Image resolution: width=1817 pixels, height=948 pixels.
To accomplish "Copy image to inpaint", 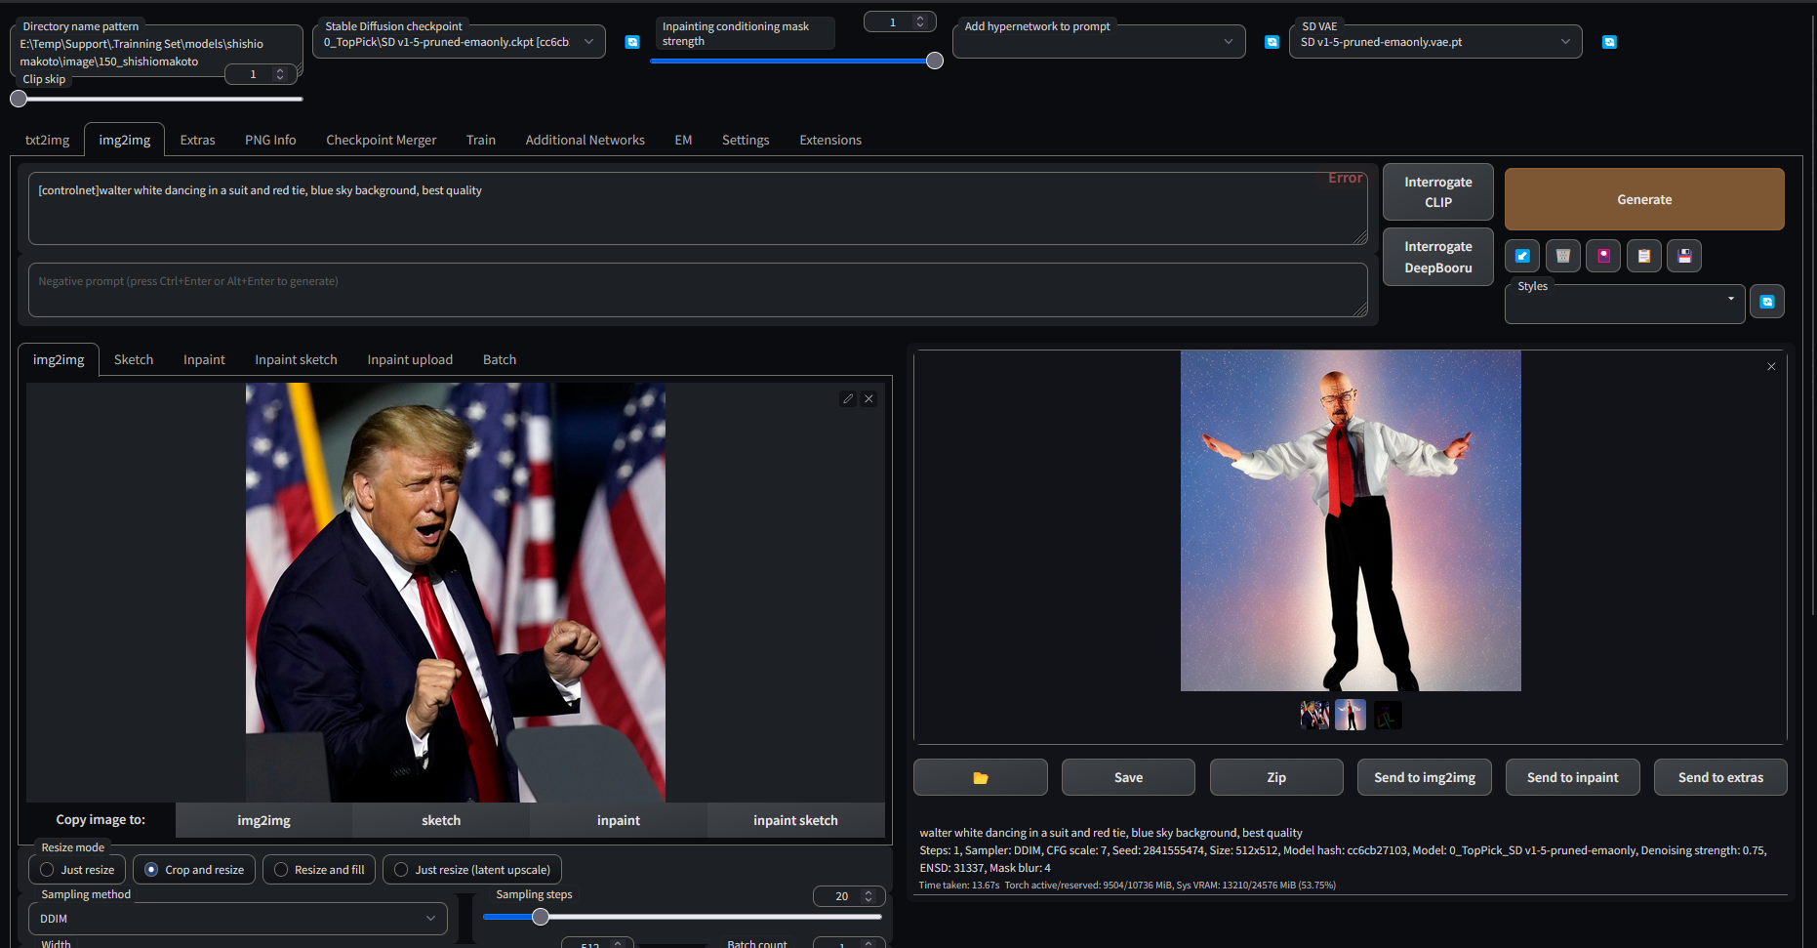I will pyautogui.click(x=619, y=820).
